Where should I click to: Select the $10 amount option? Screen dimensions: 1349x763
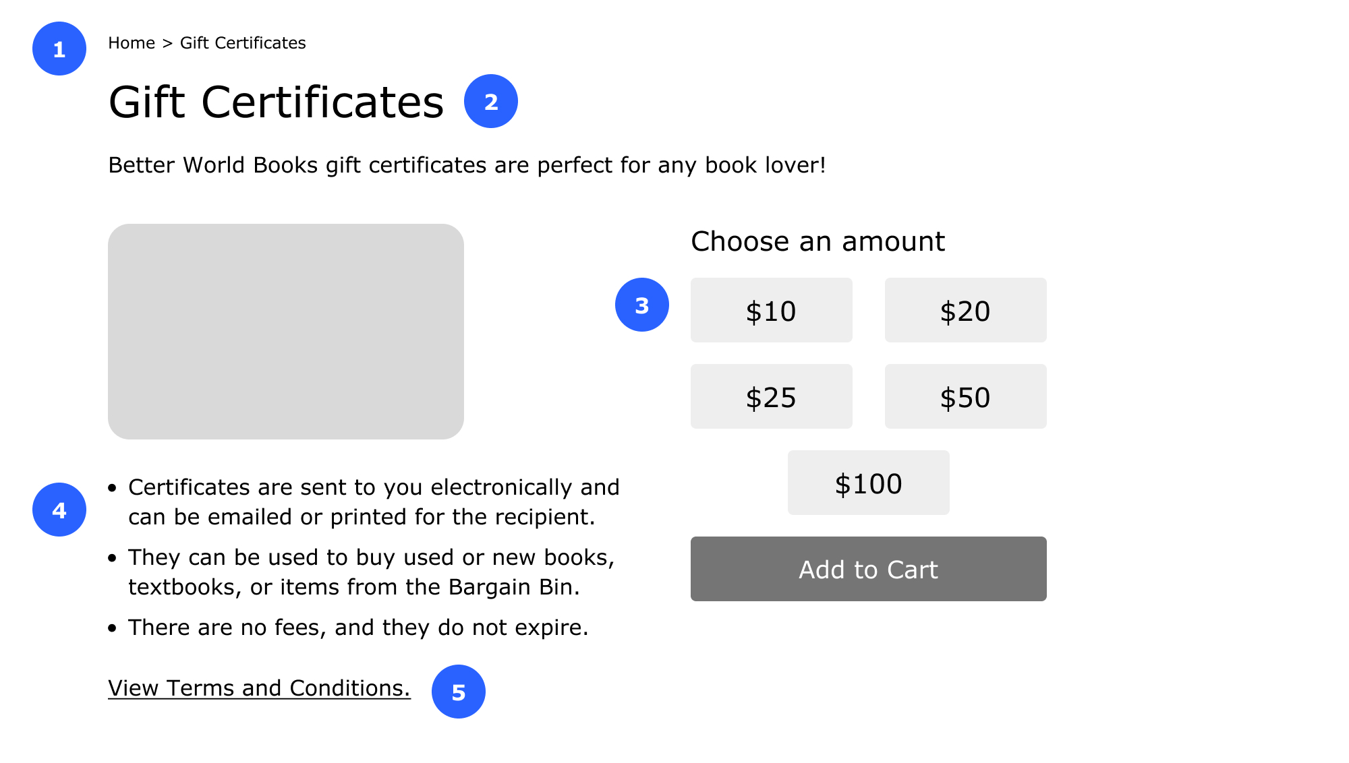(771, 310)
